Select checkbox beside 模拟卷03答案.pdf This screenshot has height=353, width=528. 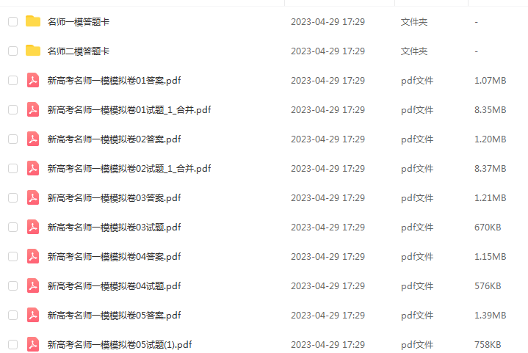(12, 197)
